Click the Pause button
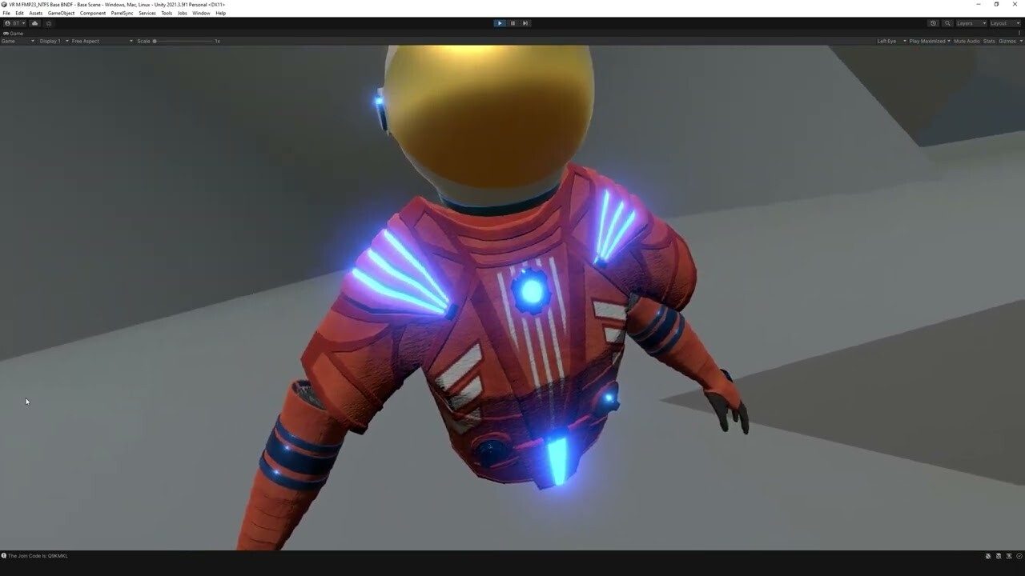Viewport: 1025px width, 576px height. click(x=512, y=23)
